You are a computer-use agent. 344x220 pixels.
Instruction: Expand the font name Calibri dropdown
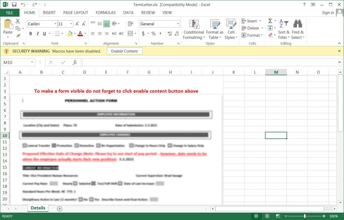click(x=55, y=24)
